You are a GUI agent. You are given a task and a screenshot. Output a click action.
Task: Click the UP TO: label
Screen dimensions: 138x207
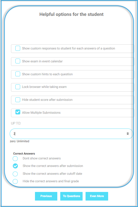point(16,123)
